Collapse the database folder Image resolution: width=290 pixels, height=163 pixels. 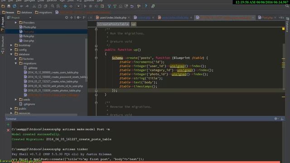11,54
